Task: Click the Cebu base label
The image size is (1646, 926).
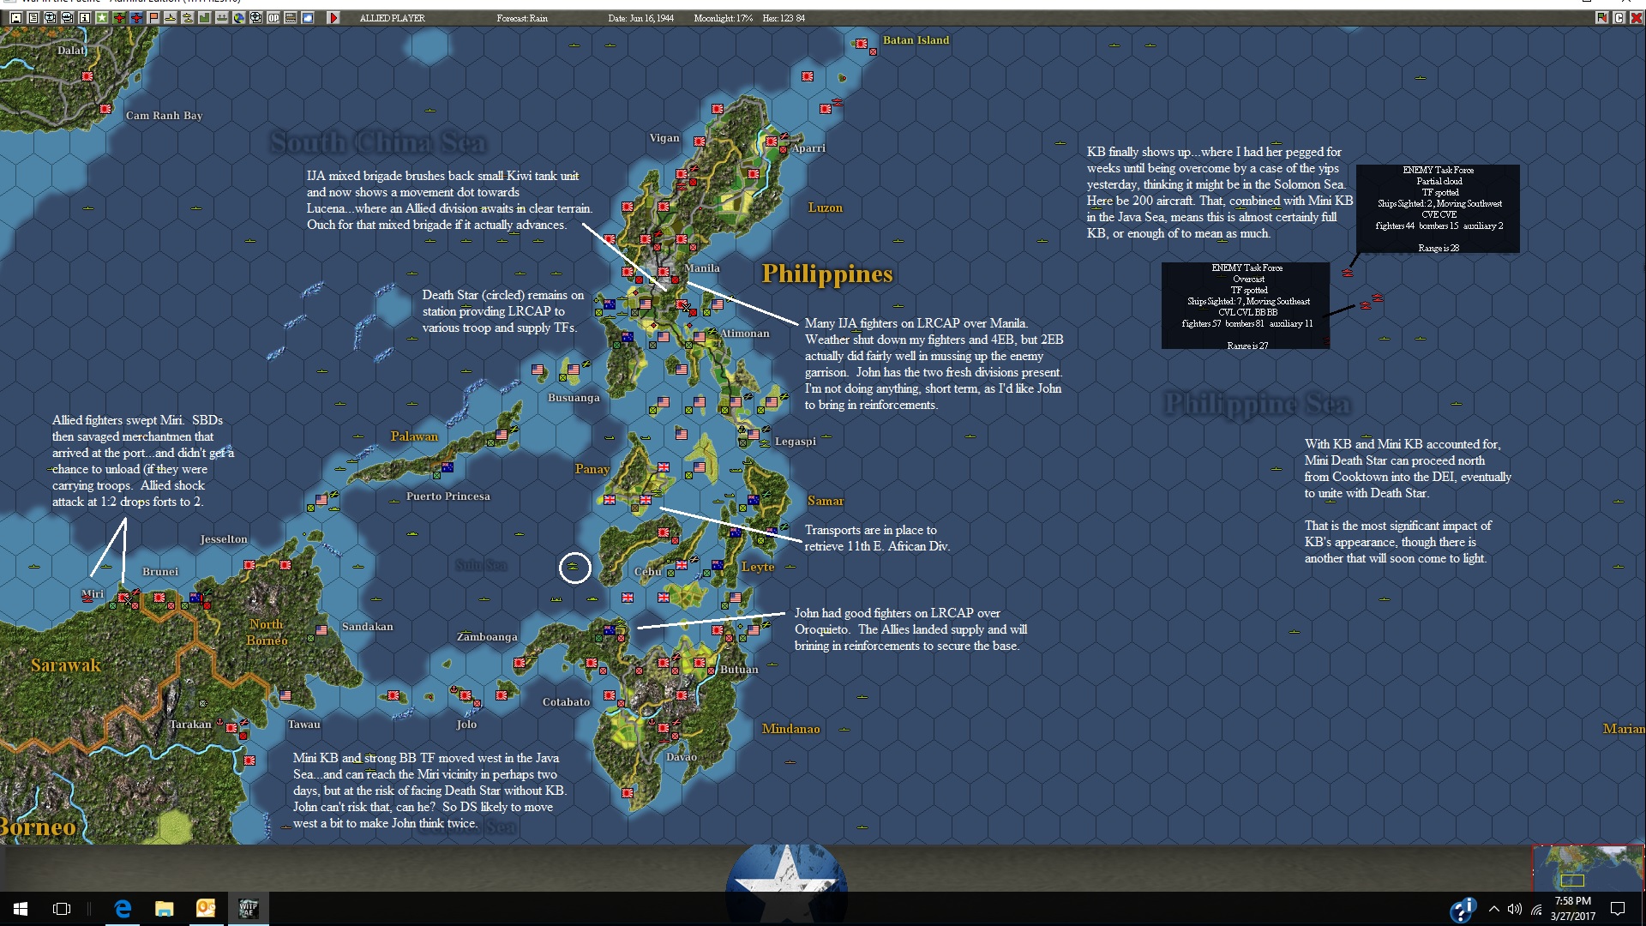Action: pos(647,571)
